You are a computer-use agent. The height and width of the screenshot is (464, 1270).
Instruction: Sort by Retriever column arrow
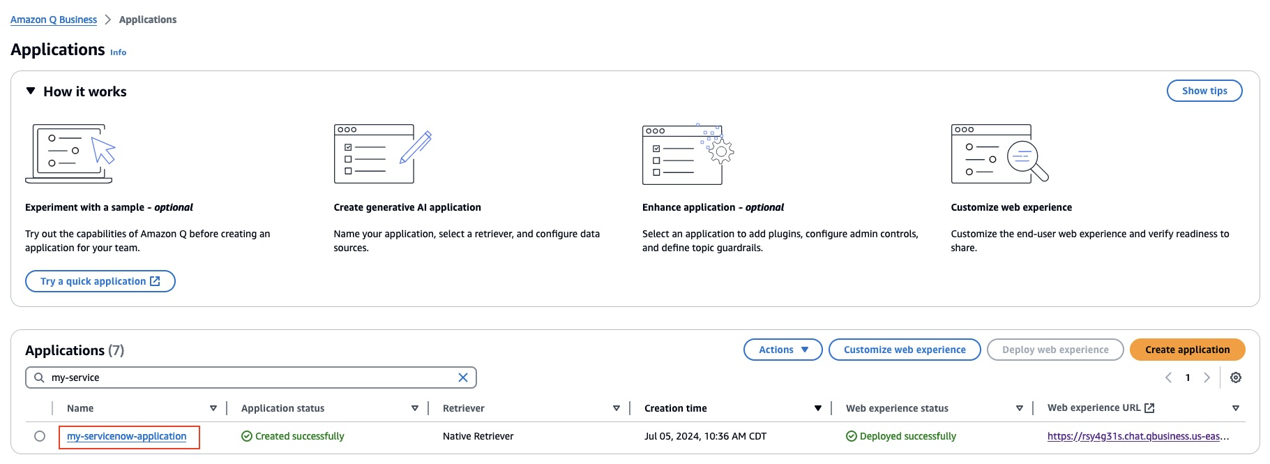coord(617,408)
